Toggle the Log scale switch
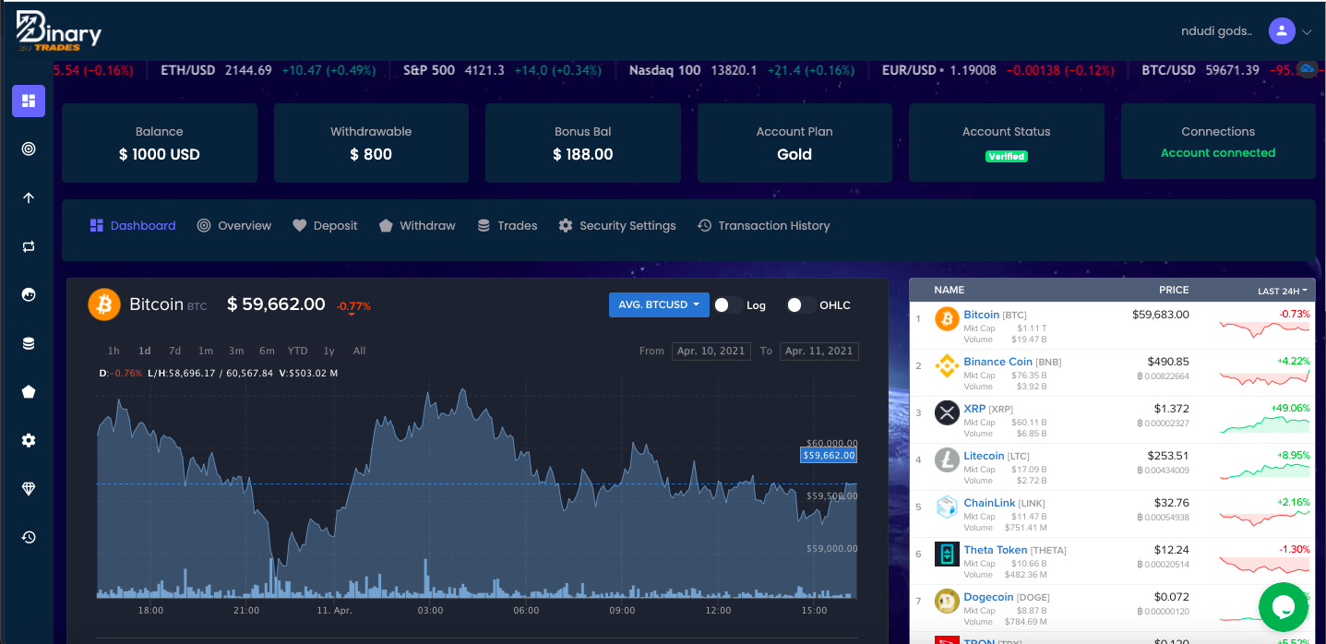 pyautogui.click(x=727, y=305)
